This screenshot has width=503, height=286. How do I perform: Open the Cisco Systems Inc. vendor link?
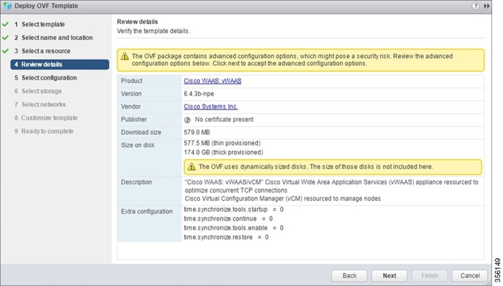point(210,106)
